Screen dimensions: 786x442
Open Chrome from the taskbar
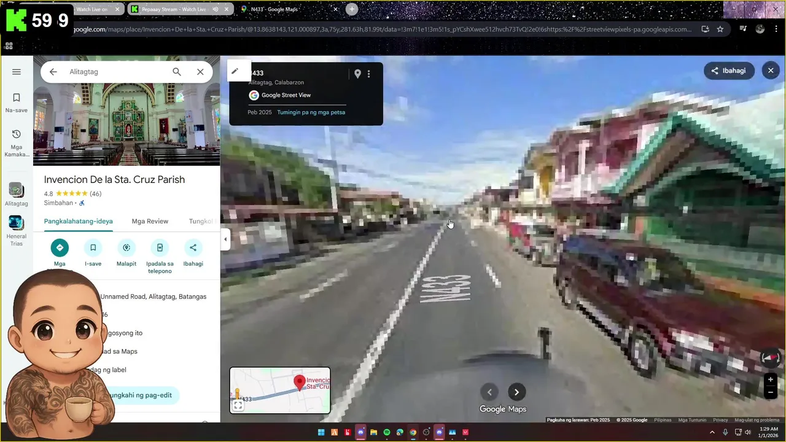(x=413, y=432)
